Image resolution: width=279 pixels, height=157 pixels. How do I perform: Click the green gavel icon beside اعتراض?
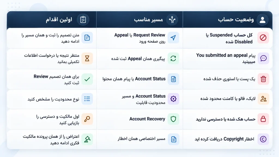point(87,139)
